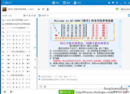130x94 pixels.
Task: Select the 留不住的青春 channel row
Action: pos(19,20)
